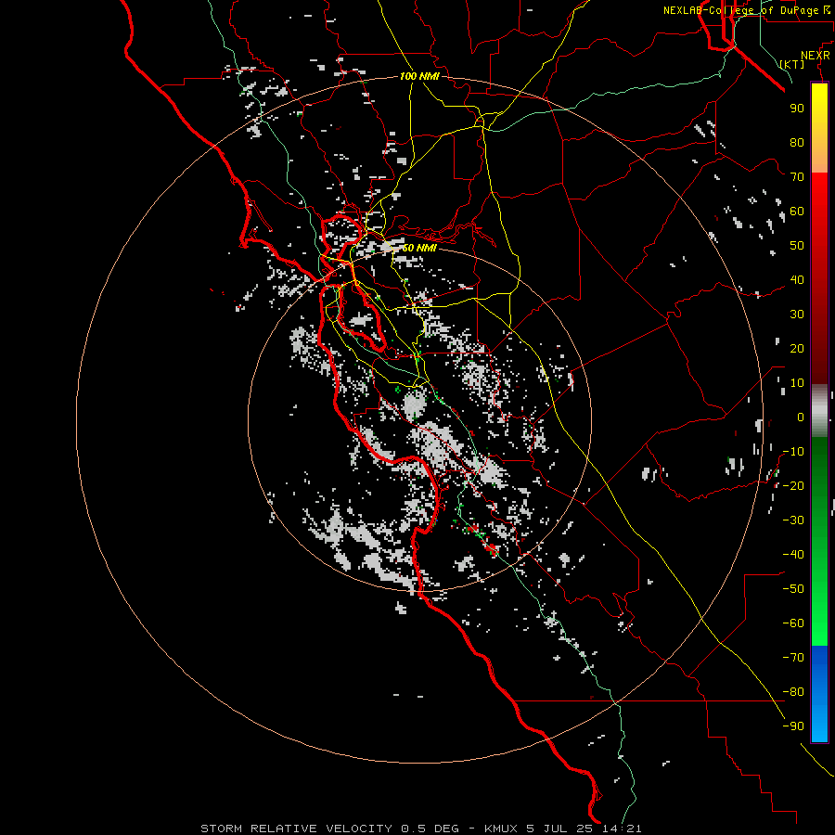Click the "80" scale value
Image resolution: width=835 pixels, height=835 pixels.
(797, 143)
